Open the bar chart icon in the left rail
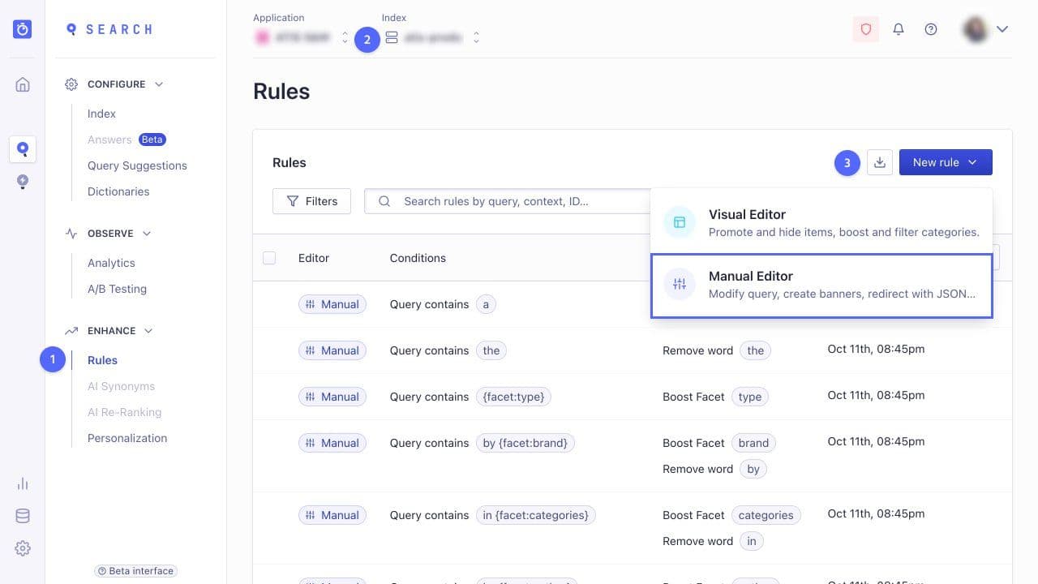This screenshot has width=1038, height=584. (23, 483)
